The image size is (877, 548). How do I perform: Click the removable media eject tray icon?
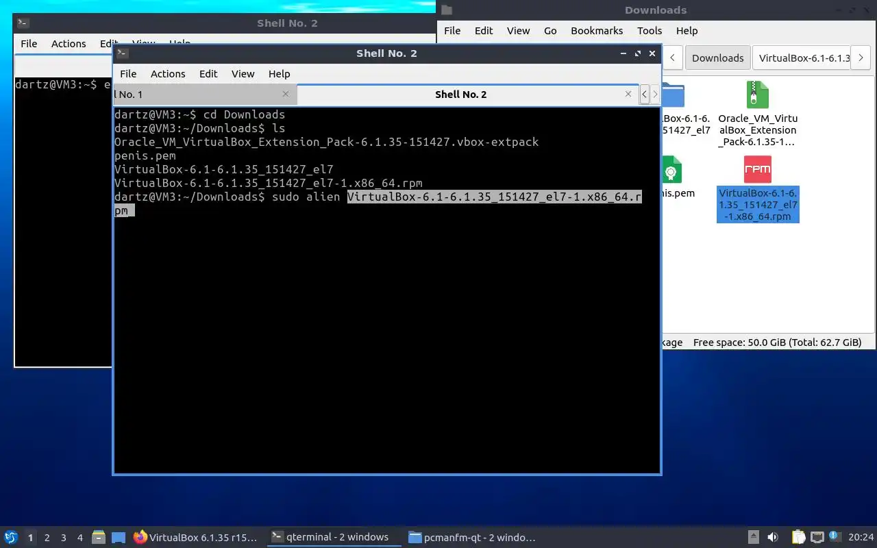pyautogui.click(x=753, y=537)
